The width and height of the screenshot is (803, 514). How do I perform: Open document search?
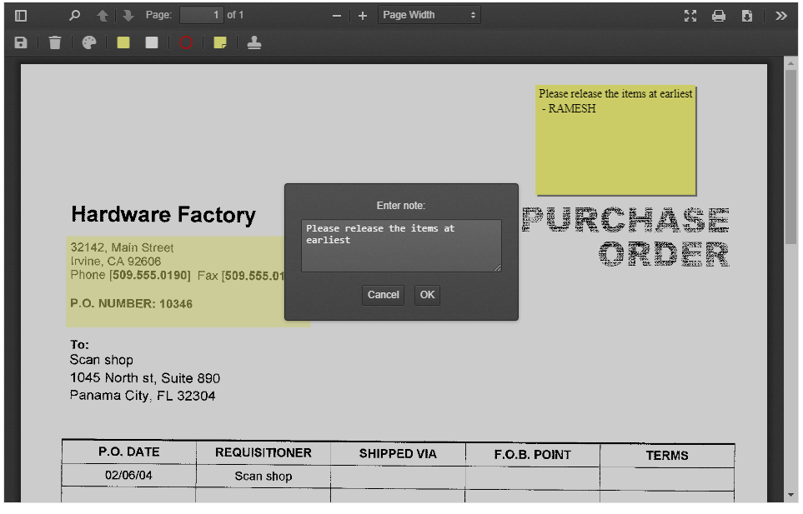tap(74, 15)
